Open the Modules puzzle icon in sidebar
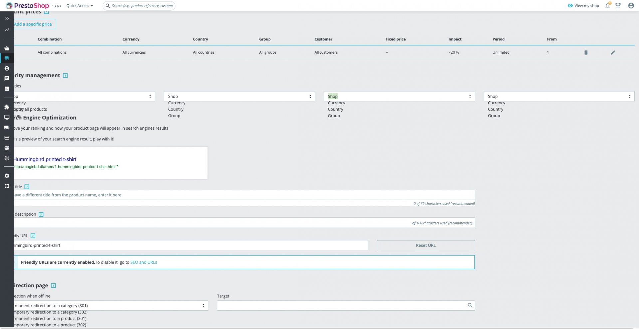 click(7, 107)
